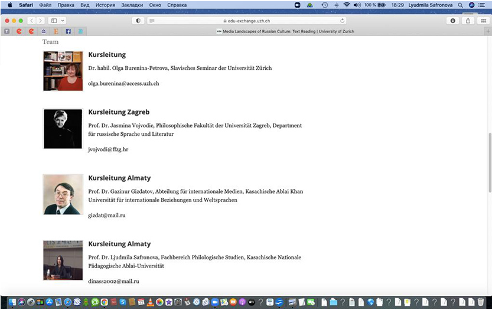Click Olga Burenina-Petrova's photo thumbnail
The height and width of the screenshot is (310, 492).
63,71
